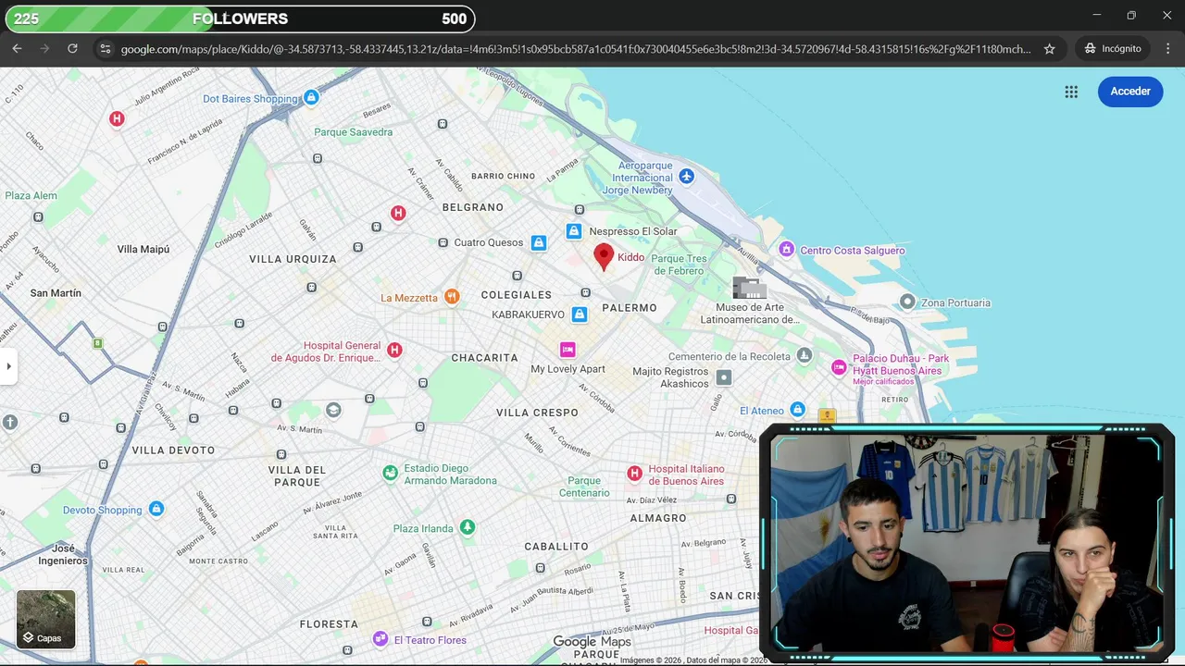Go back using the browser back arrow
Image resolution: width=1185 pixels, height=666 pixels.
tap(17, 48)
